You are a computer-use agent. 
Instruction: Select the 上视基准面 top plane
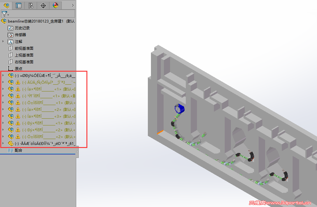(24, 55)
